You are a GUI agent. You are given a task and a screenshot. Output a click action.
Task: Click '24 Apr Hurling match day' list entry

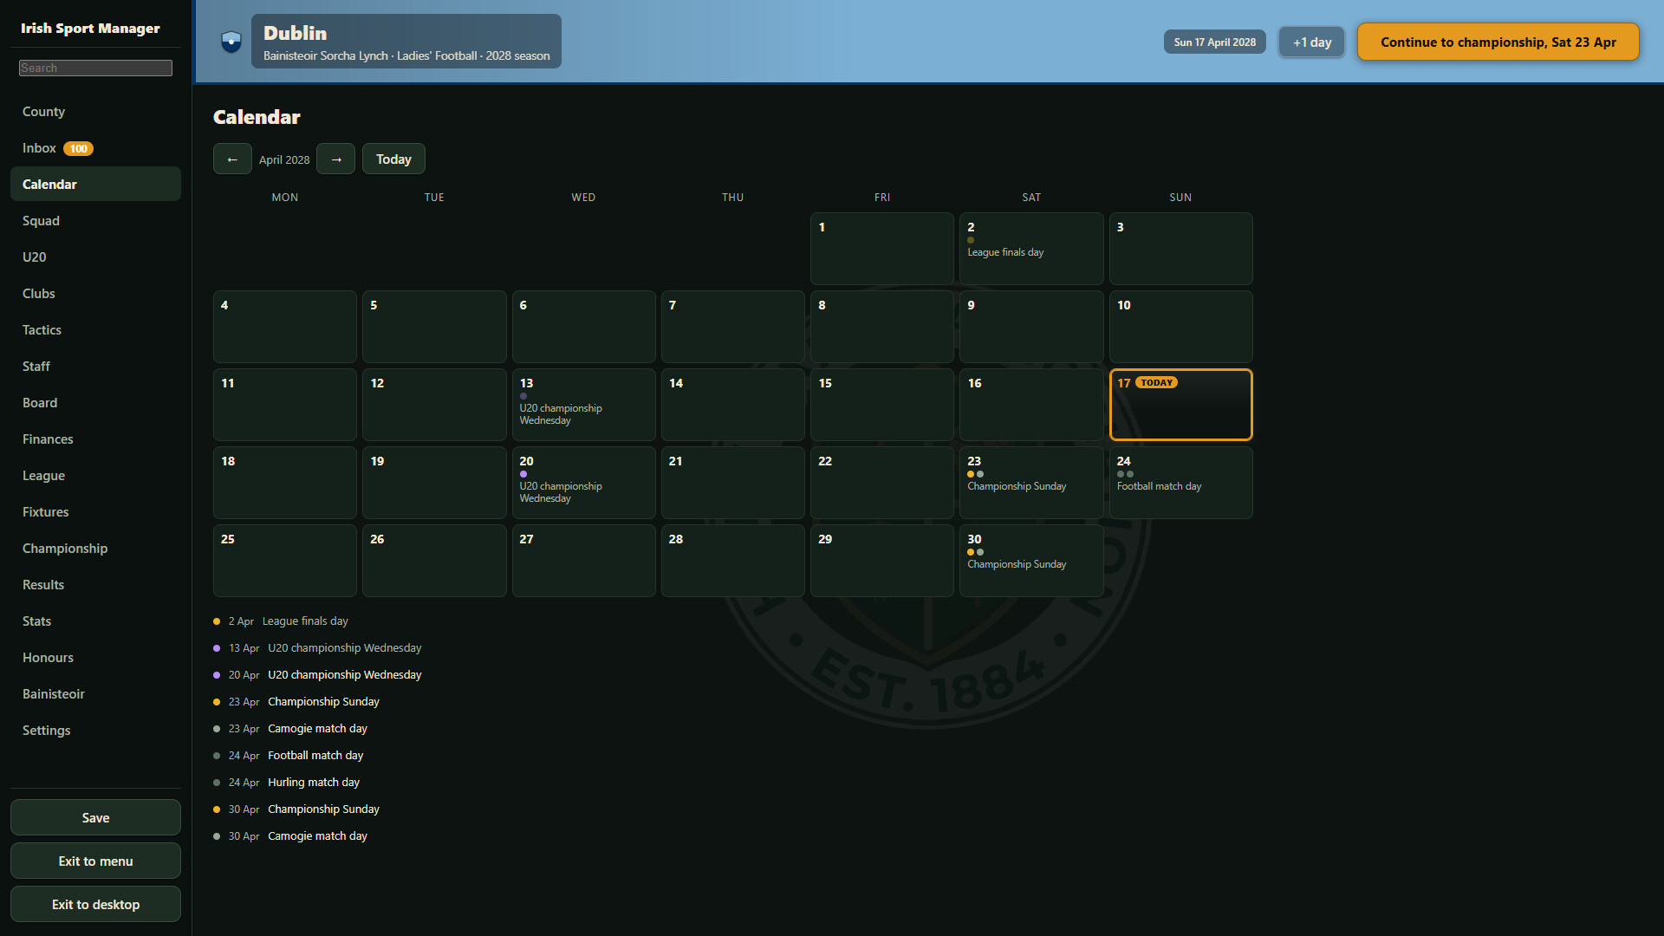(x=287, y=783)
